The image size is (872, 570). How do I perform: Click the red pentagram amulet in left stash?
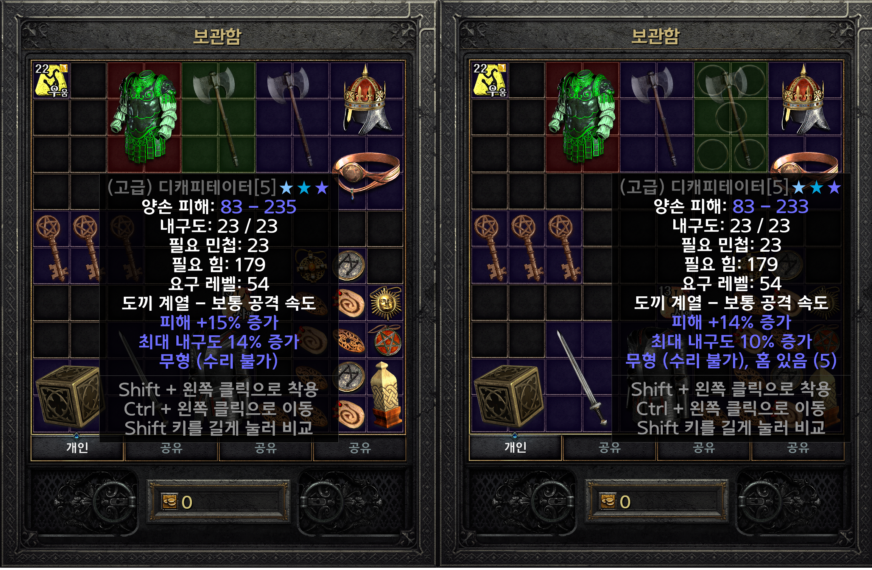(x=385, y=341)
